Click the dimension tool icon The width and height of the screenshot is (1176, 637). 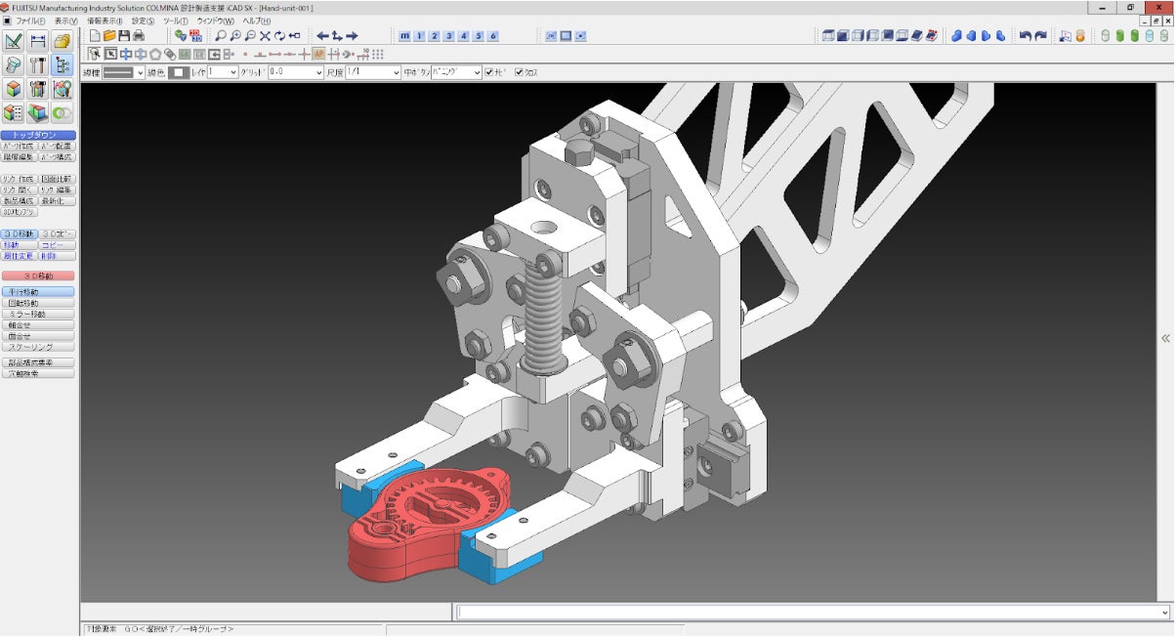38,41
